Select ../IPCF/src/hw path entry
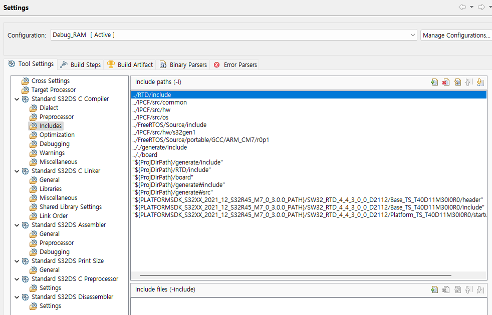This screenshot has width=492, height=315. pyautogui.click(x=309, y=110)
